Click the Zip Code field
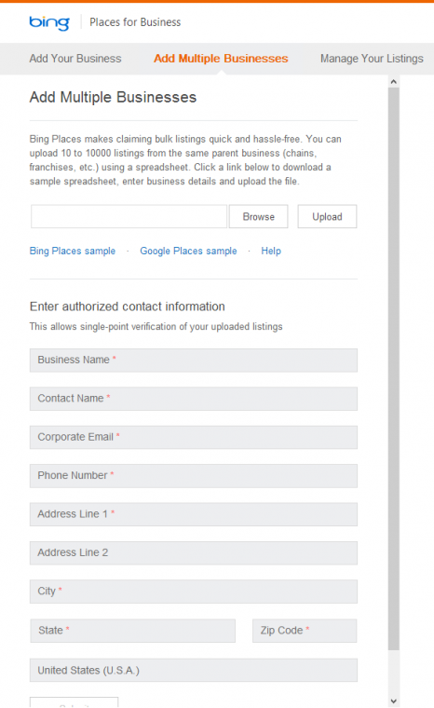The image size is (434, 708). point(305,631)
